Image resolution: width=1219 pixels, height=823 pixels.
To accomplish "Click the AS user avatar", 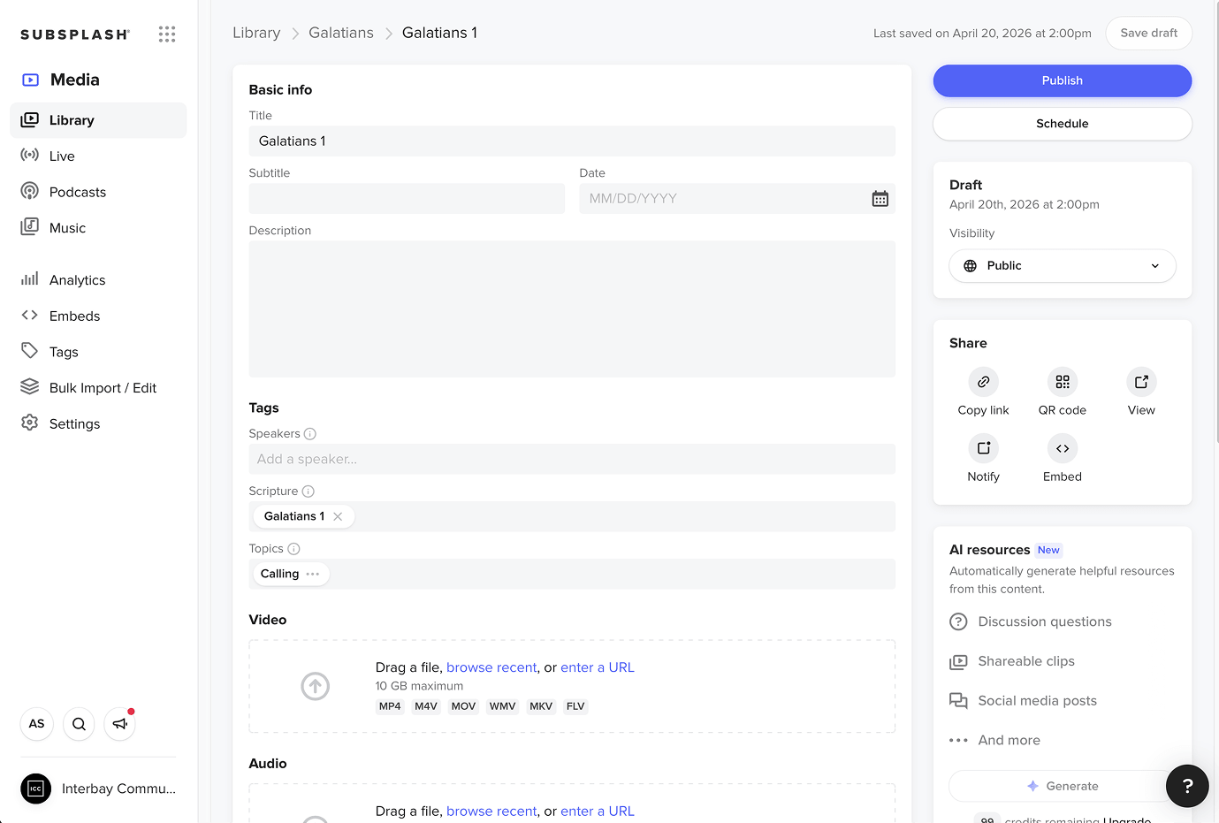I will pos(37,724).
